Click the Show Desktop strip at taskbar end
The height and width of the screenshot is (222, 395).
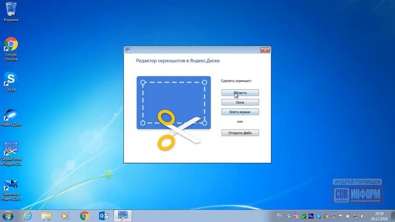pyautogui.click(x=393, y=216)
